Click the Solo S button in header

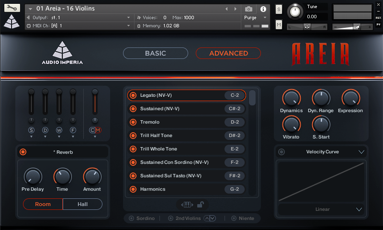coord(279,10)
